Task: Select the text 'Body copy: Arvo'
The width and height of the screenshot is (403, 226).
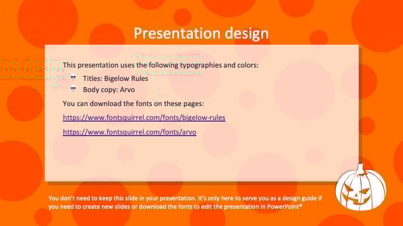Action: pos(109,90)
